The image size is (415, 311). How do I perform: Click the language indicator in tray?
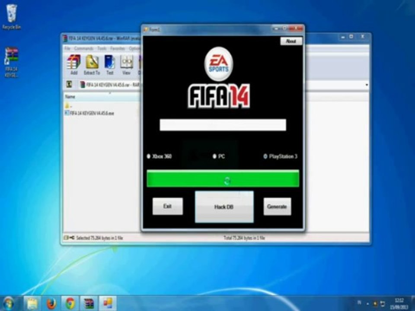pyautogui.click(x=359, y=302)
